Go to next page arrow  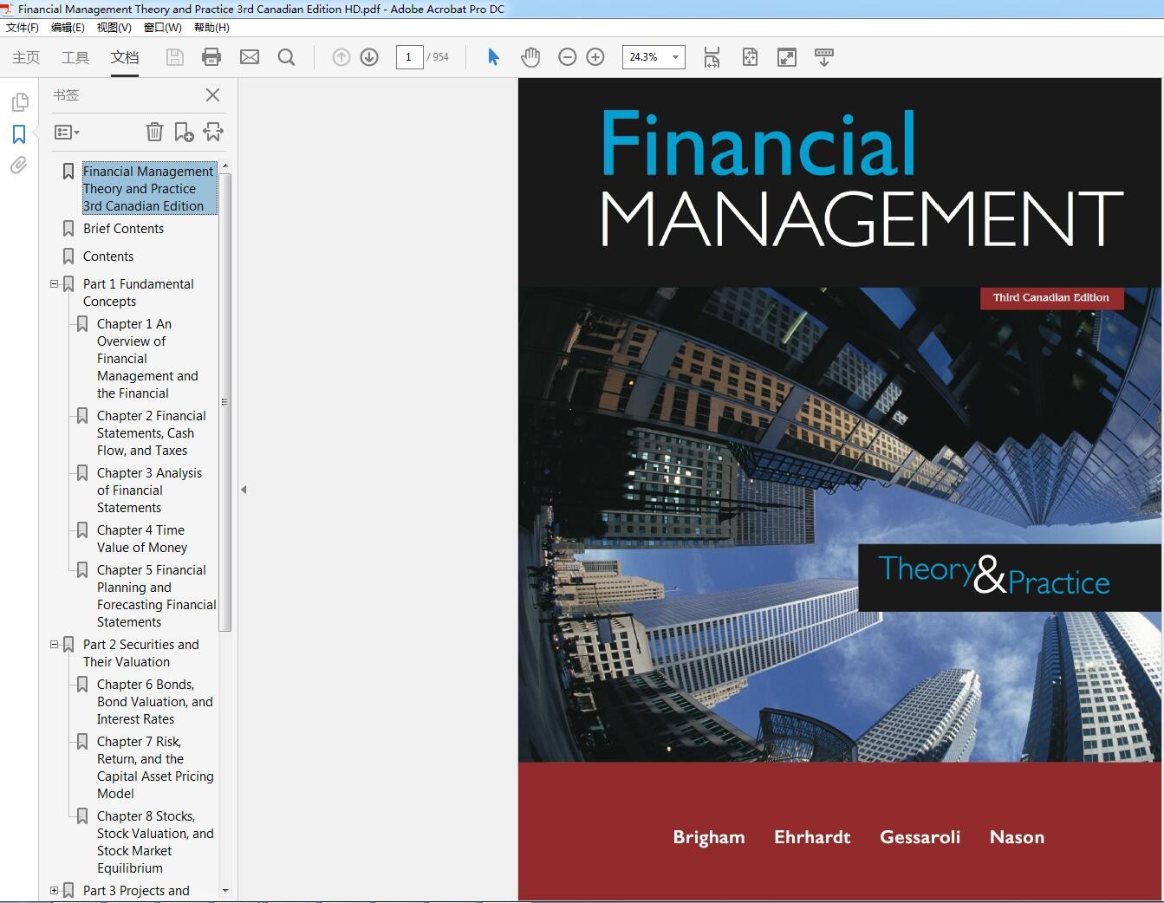pyautogui.click(x=369, y=57)
